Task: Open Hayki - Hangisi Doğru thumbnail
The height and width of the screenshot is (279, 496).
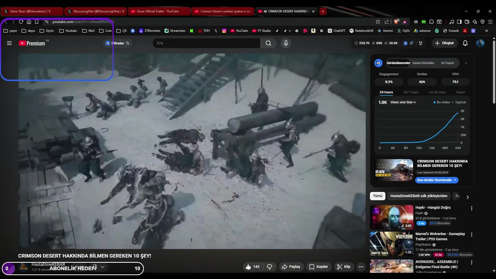Action: pyautogui.click(x=391, y=217)
